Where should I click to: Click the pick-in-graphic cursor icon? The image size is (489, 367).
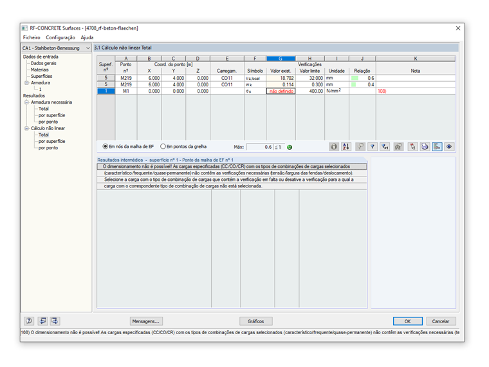(x=412, y=147)
